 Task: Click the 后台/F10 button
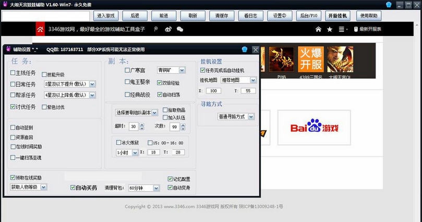309,16
